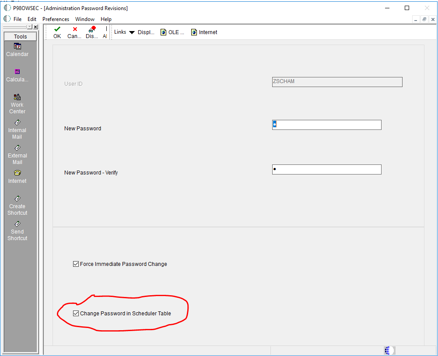This screenshot has width=438, height=356.
Task: Click the OLE toolbar icon
Action: click(x=172, y=31)
